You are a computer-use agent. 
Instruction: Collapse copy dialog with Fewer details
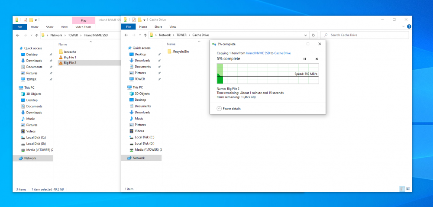coord(229,109)
